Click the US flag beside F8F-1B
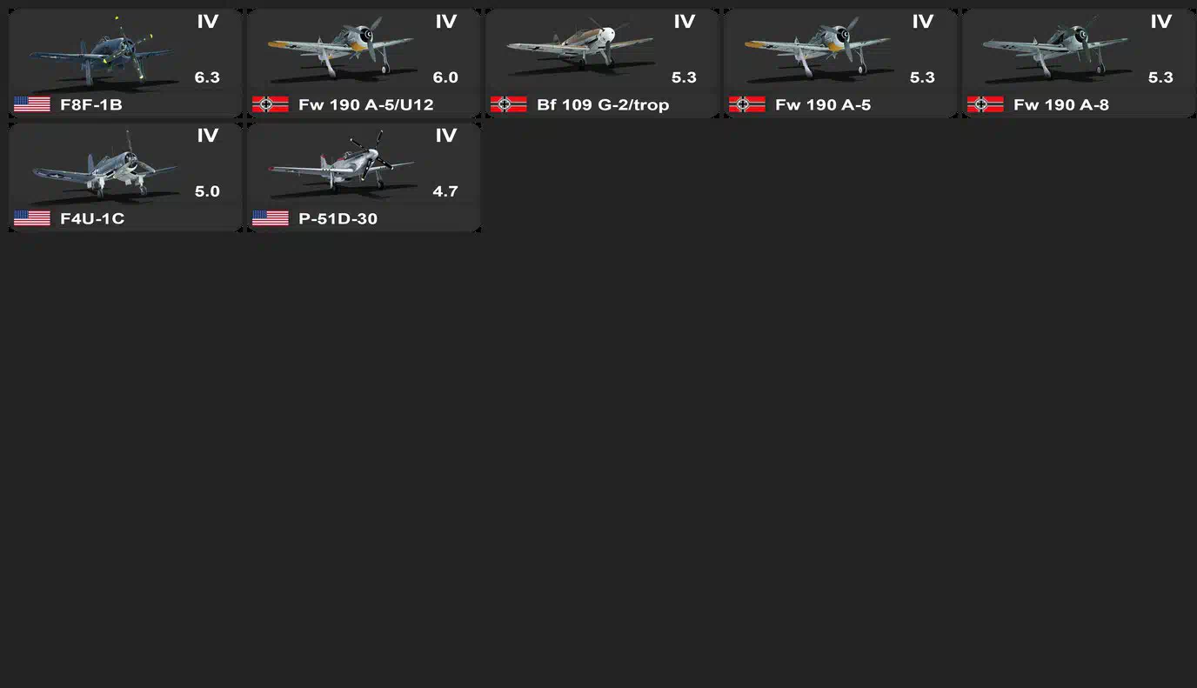 click(32, 104)
